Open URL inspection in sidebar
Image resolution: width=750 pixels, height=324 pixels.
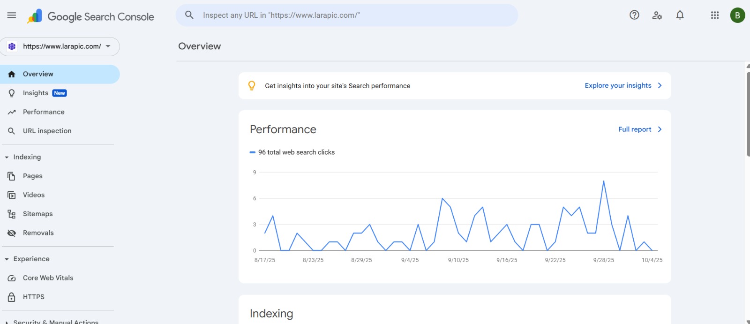tap(47, 131)
